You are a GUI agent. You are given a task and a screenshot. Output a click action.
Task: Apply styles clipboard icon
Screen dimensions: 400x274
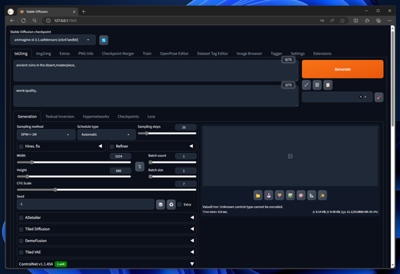click(x=328, y=85)
